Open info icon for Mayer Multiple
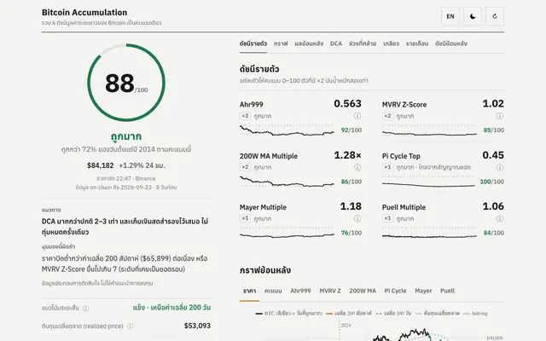 click(x=357, y=218)
